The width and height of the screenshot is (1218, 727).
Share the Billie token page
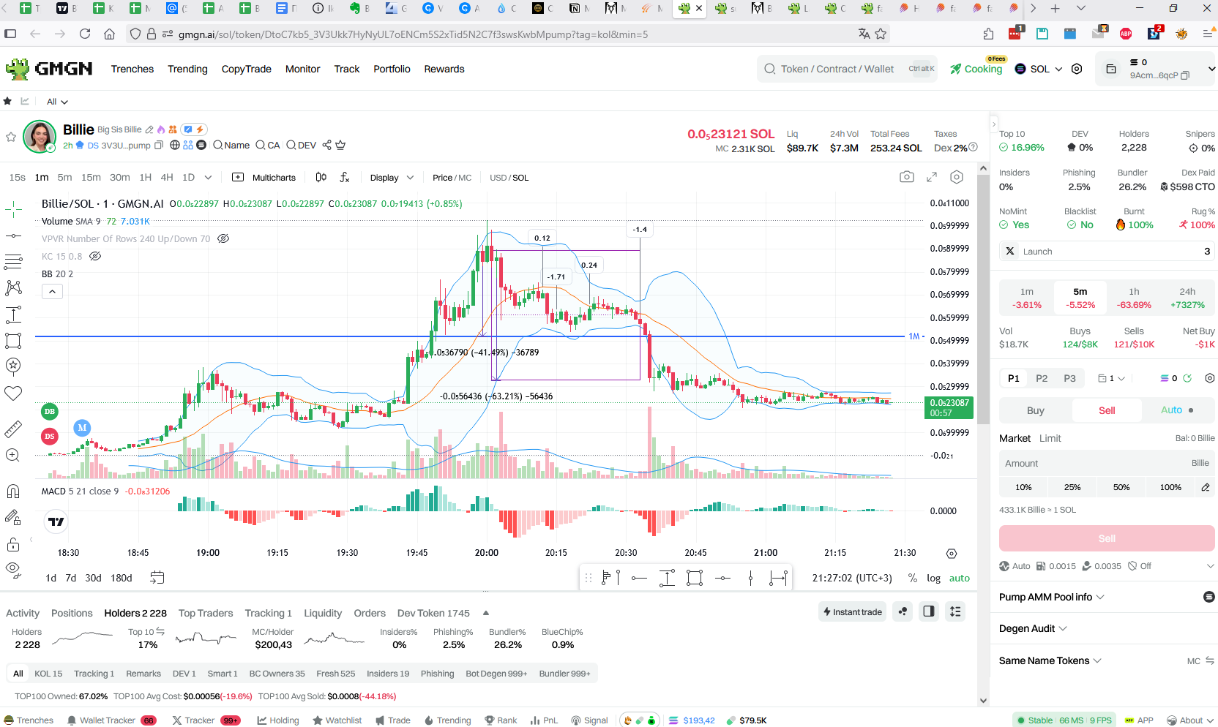click(326, 145)
